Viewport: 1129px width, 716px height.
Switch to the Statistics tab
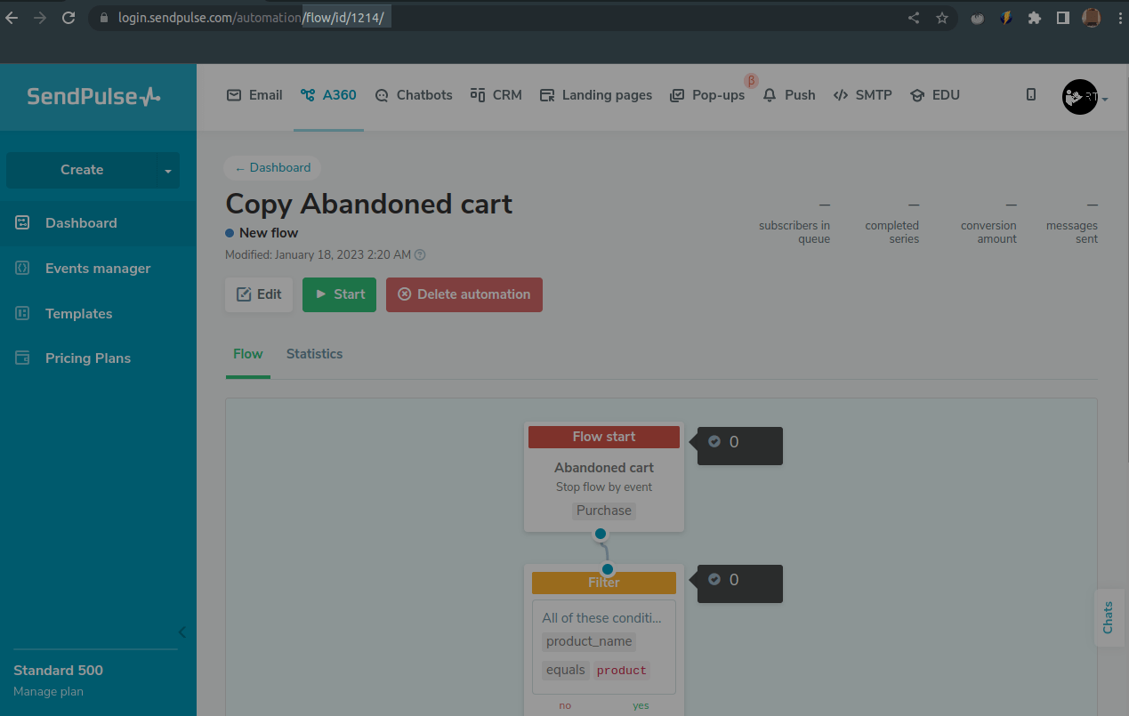click(314, 354)
